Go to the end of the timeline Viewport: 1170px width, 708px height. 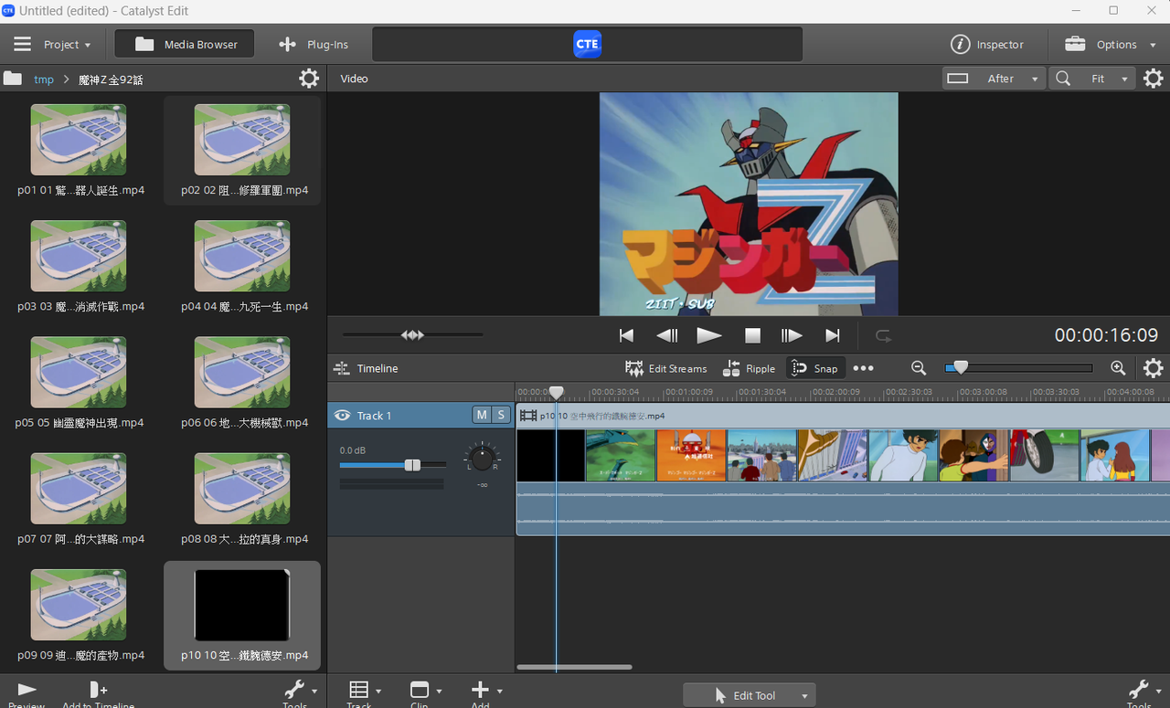(832, 336)
